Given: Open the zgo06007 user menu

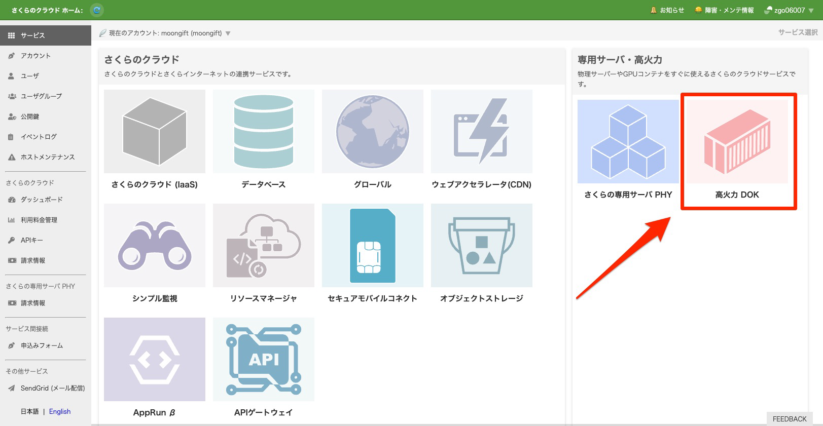Looking at the screenshot, I should coord(790,10).
